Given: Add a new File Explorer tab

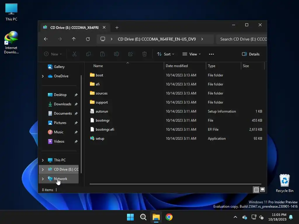Looking at the screenshot, I should pyautogui.click(x=117, y=28).
